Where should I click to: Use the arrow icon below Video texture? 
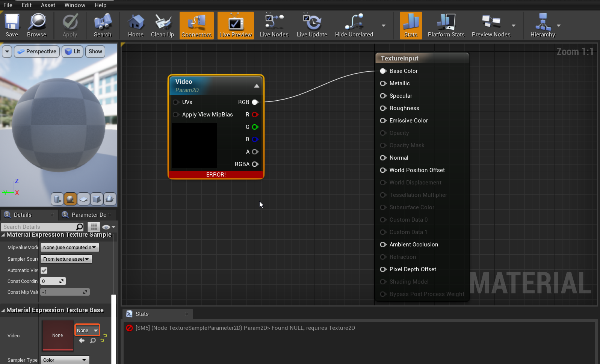click(x=82, y=341)
